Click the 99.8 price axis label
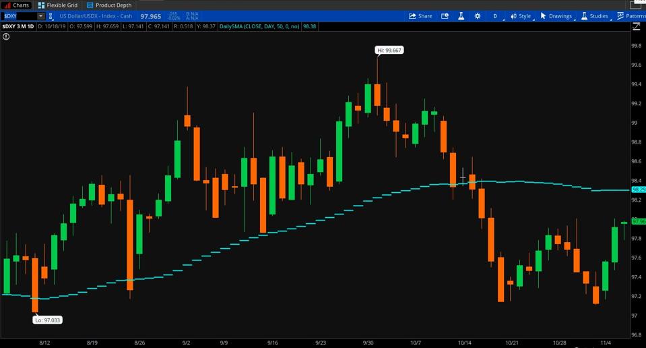The height and width of the screenshot is (348, 646). [636, 46]
